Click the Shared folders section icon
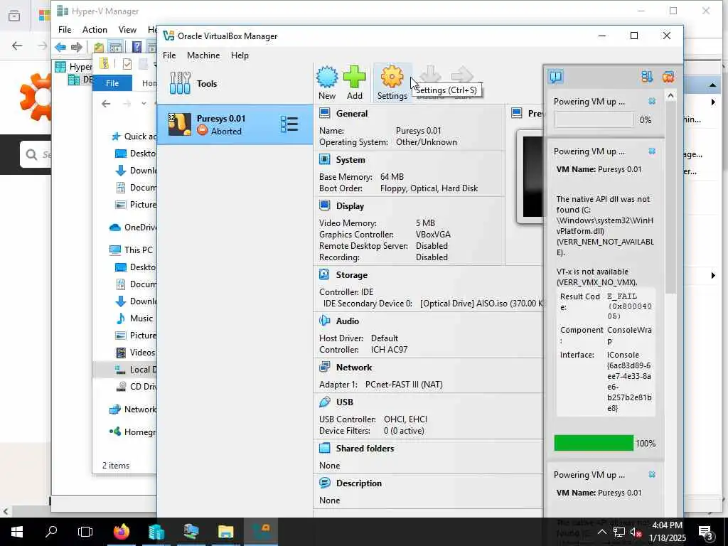 click(324, 448)
